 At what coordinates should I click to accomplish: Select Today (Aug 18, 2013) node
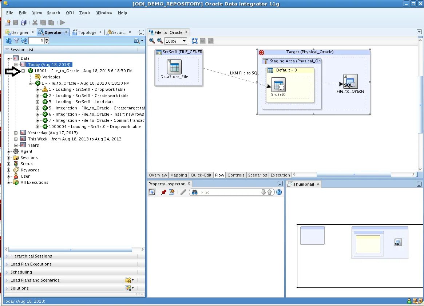[x=49, y=65]
